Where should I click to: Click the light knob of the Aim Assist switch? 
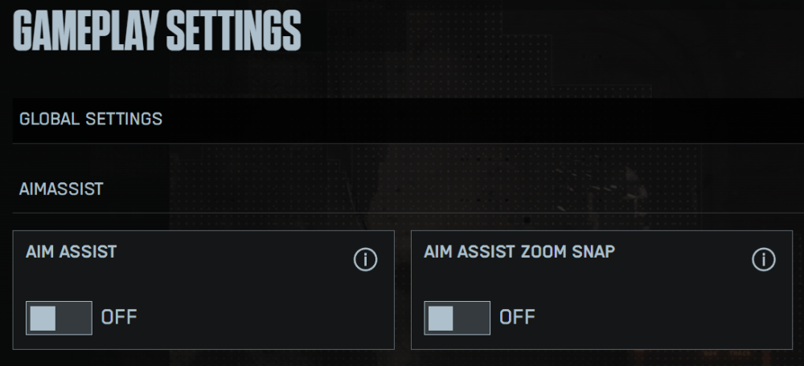43,318
